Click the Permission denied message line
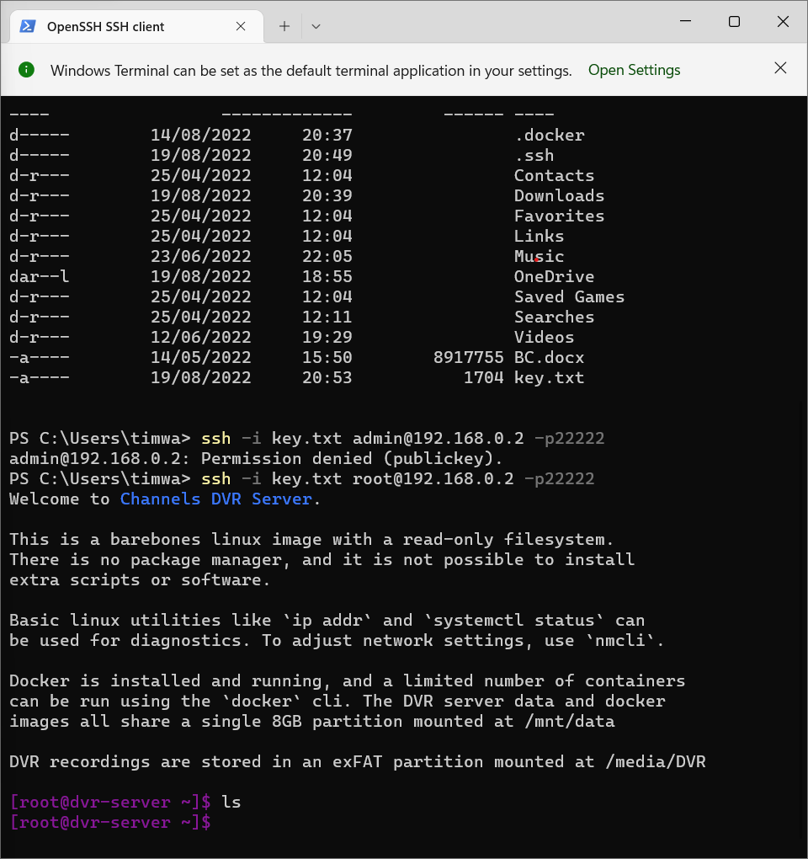This screenshot has height=859, width=808. coord(256,458)
